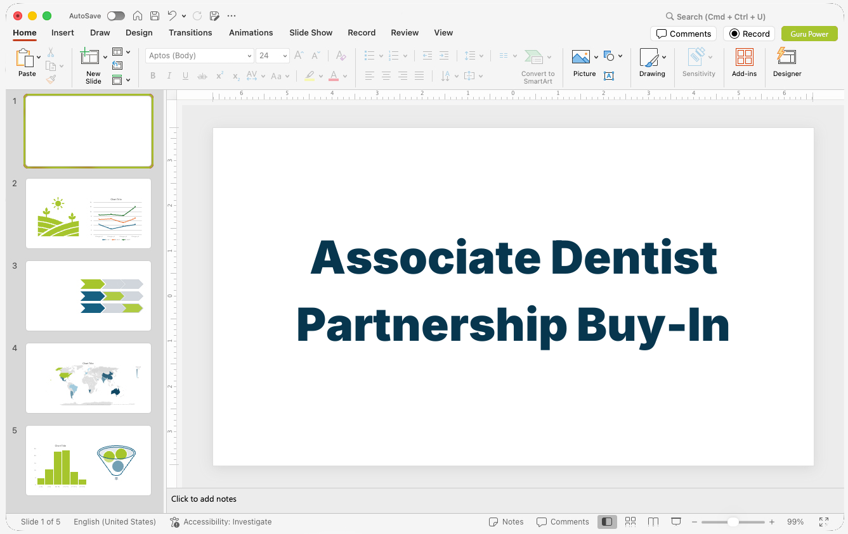Open the Drawing tool icon

tap(649, 58)
